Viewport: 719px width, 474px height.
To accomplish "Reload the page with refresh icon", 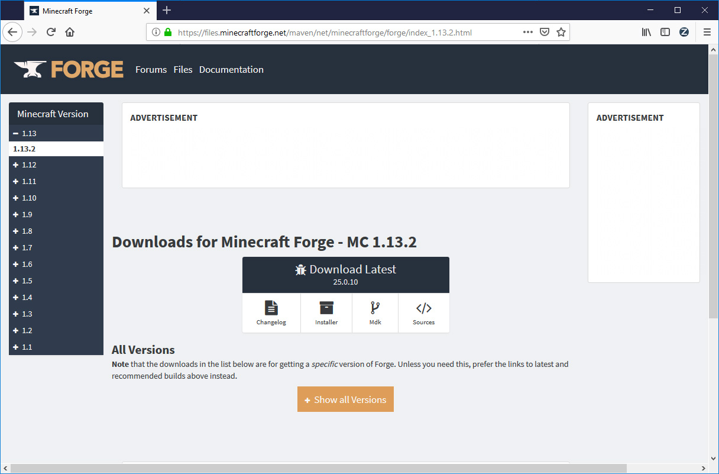I will click(51, 32).
